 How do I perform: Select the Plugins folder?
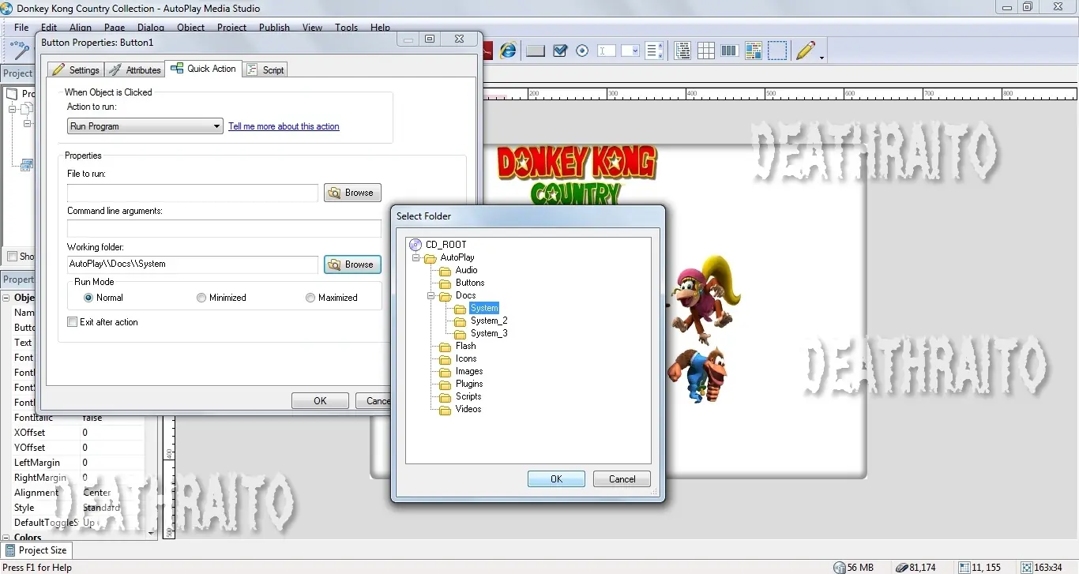pyautogui.click(x=469, y=384)
